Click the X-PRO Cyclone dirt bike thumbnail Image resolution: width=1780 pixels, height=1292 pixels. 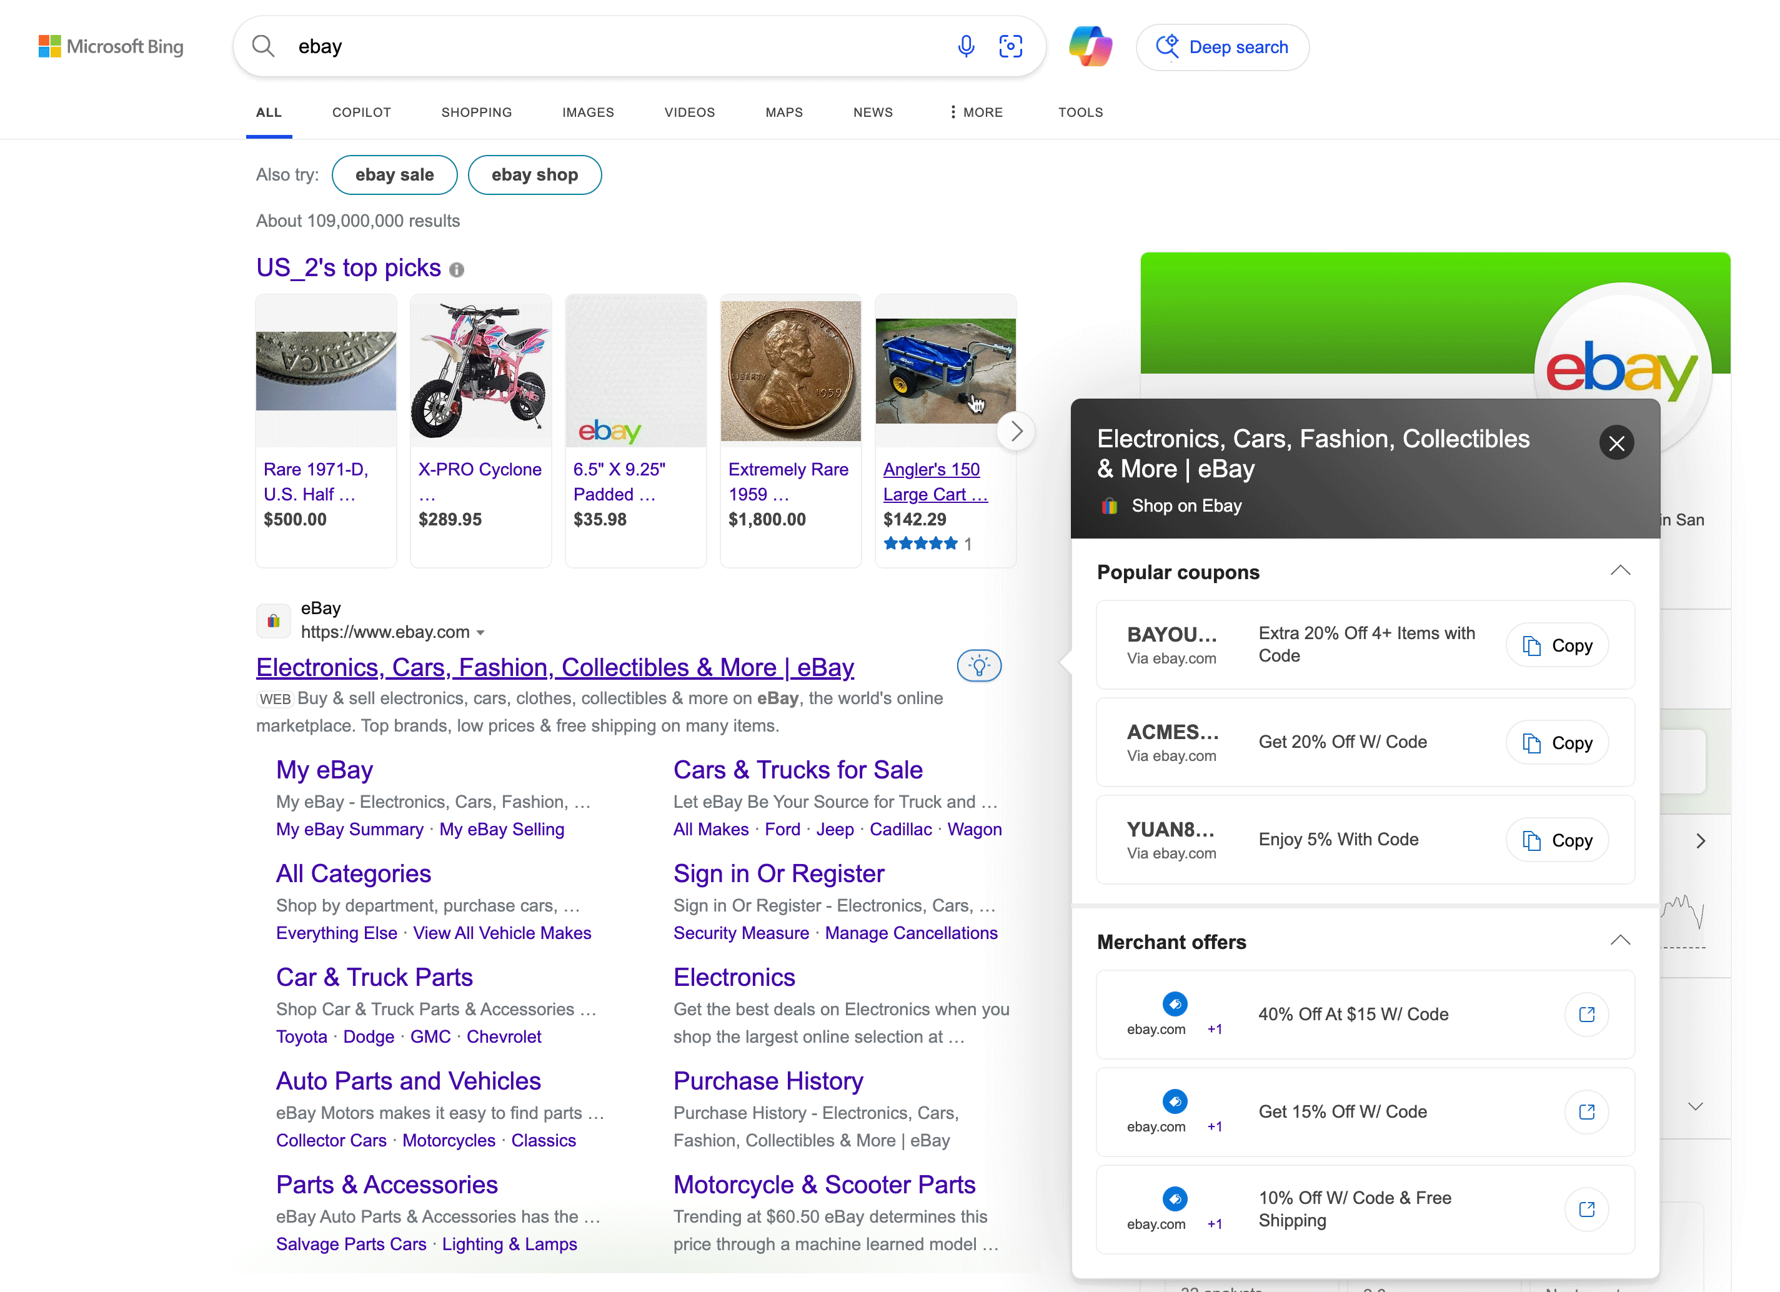[480, 370]
